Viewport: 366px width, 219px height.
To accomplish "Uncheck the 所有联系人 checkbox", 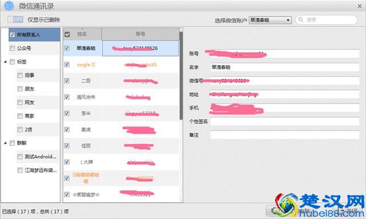I will coord(12,35).
